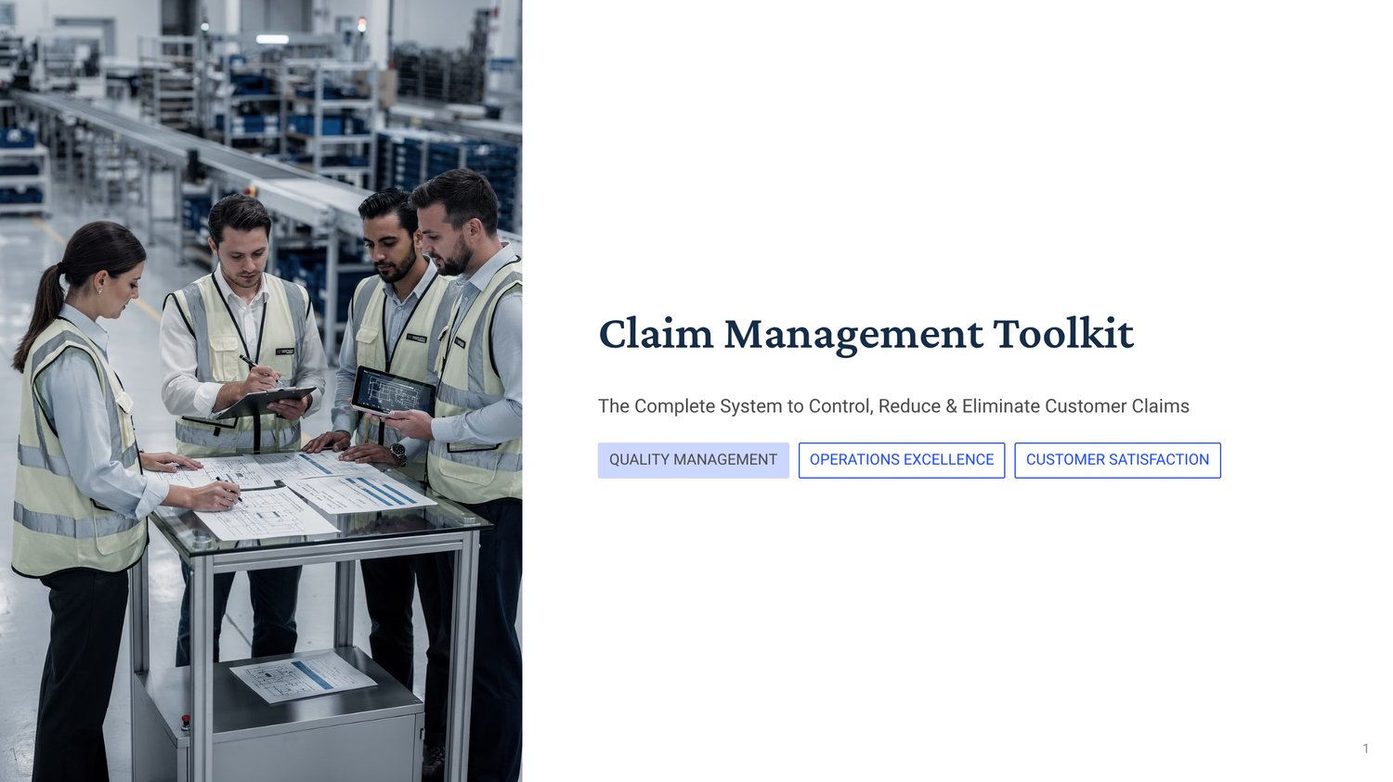Screen dimensions: 1393x782
Task: Click the wristwatch on the man's wrist
Action: pyautogui.click(x=398, y=454)
